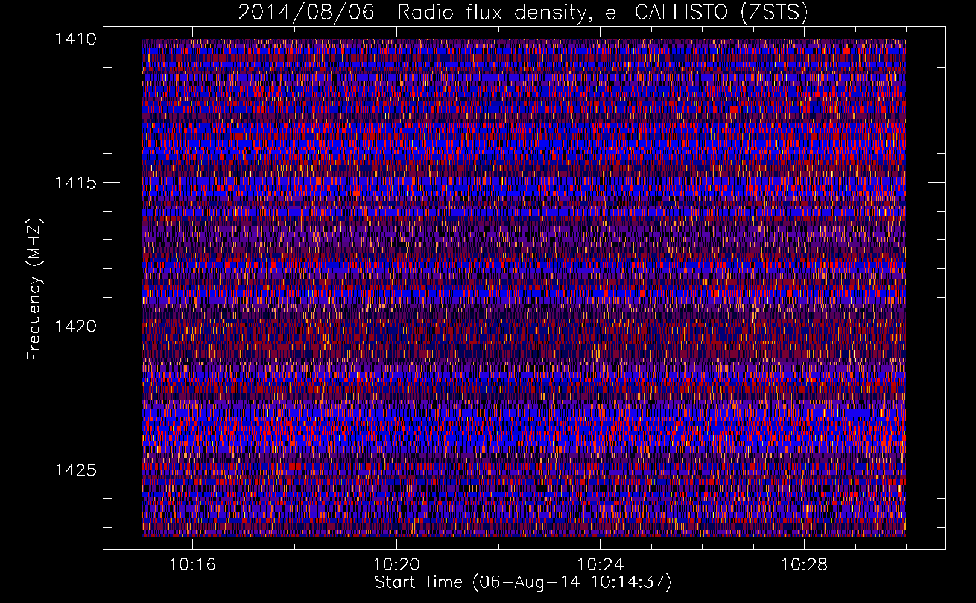Click the 1420 frequency tick label
This screenshot has width=976, height=603.
coord(75,326)
